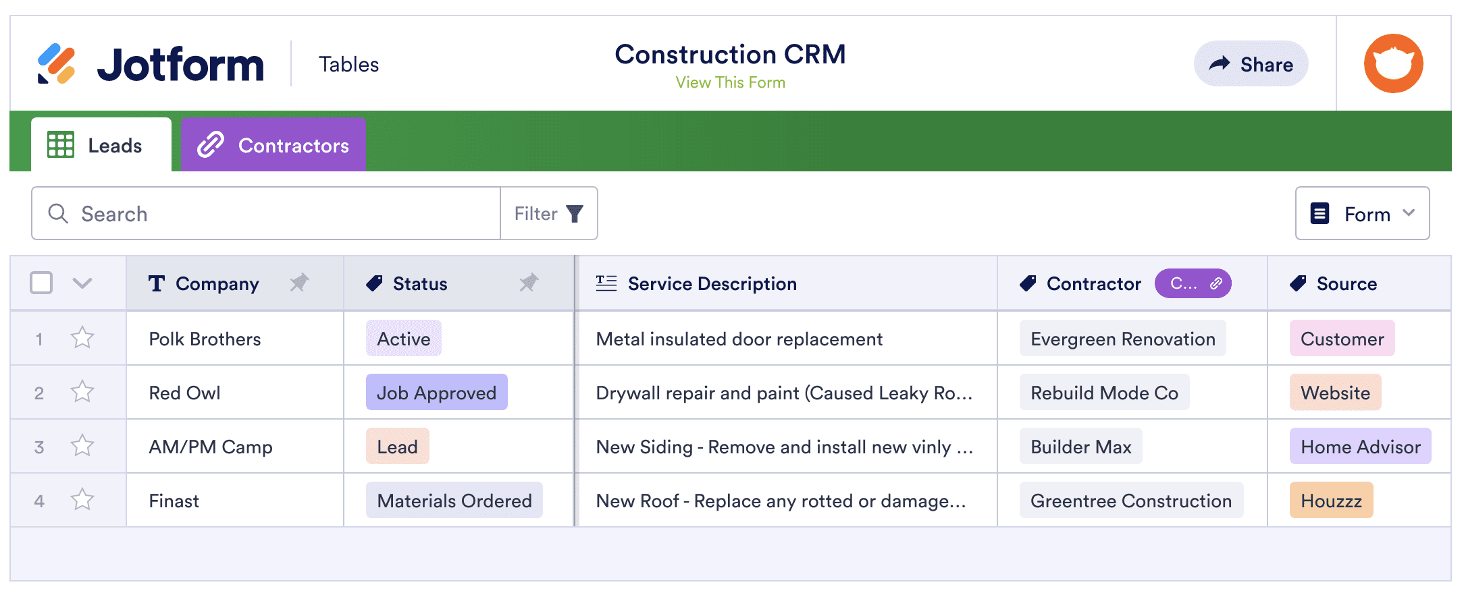Star the AM/PM Camp row

[x=82, y=445]
